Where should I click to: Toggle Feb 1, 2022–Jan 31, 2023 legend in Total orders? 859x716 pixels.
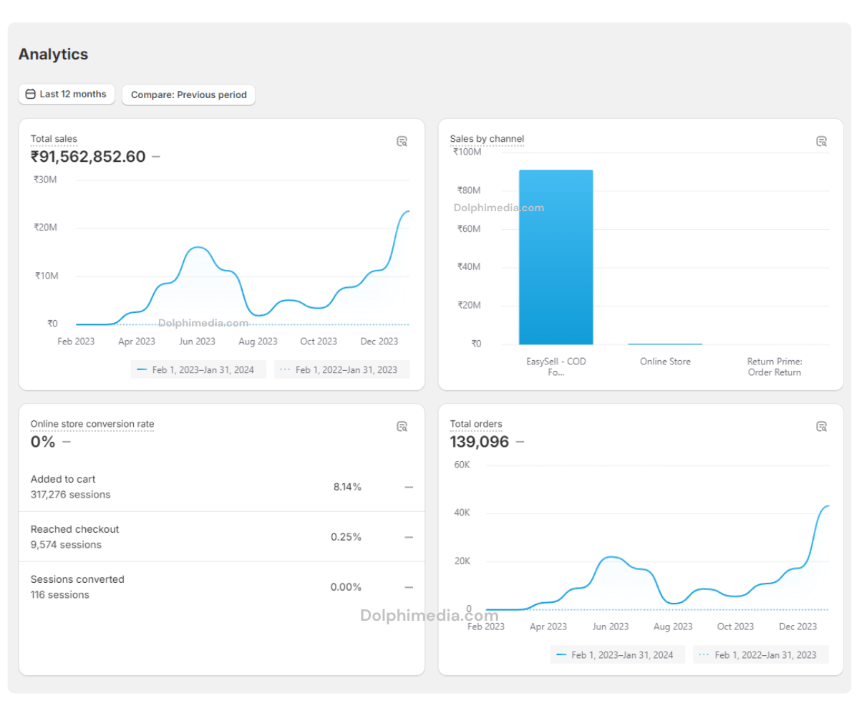(760, 655)
